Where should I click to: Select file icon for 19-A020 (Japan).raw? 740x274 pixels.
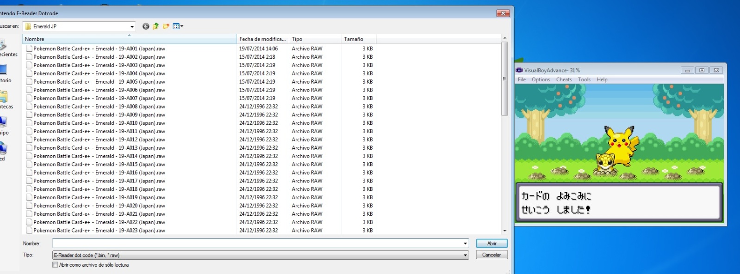click(29, 206)
